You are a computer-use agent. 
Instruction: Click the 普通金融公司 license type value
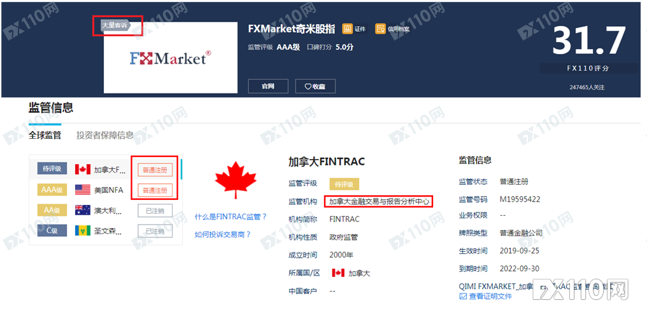(521, 234)
